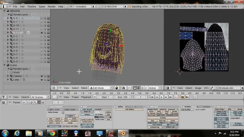Click the Add Multires button

130,109
